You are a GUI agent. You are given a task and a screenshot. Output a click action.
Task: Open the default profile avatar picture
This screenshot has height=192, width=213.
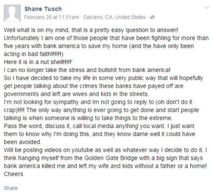pyautogui.click(x=12, y=13)
